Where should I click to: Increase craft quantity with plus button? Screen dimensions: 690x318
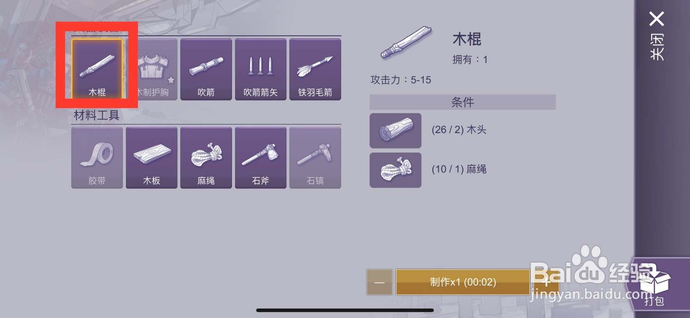point(546,282)
